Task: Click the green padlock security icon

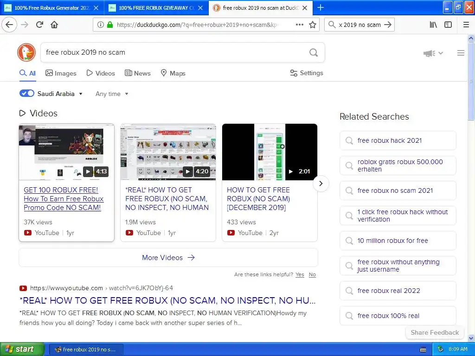Action: click(110, 25)
